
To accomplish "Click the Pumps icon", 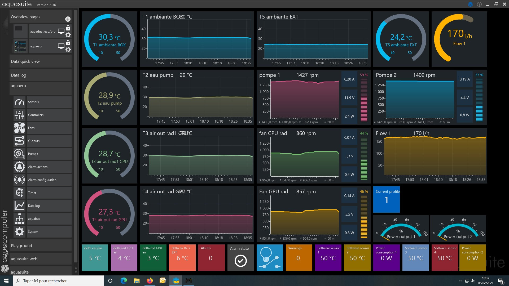I will 19,154.
